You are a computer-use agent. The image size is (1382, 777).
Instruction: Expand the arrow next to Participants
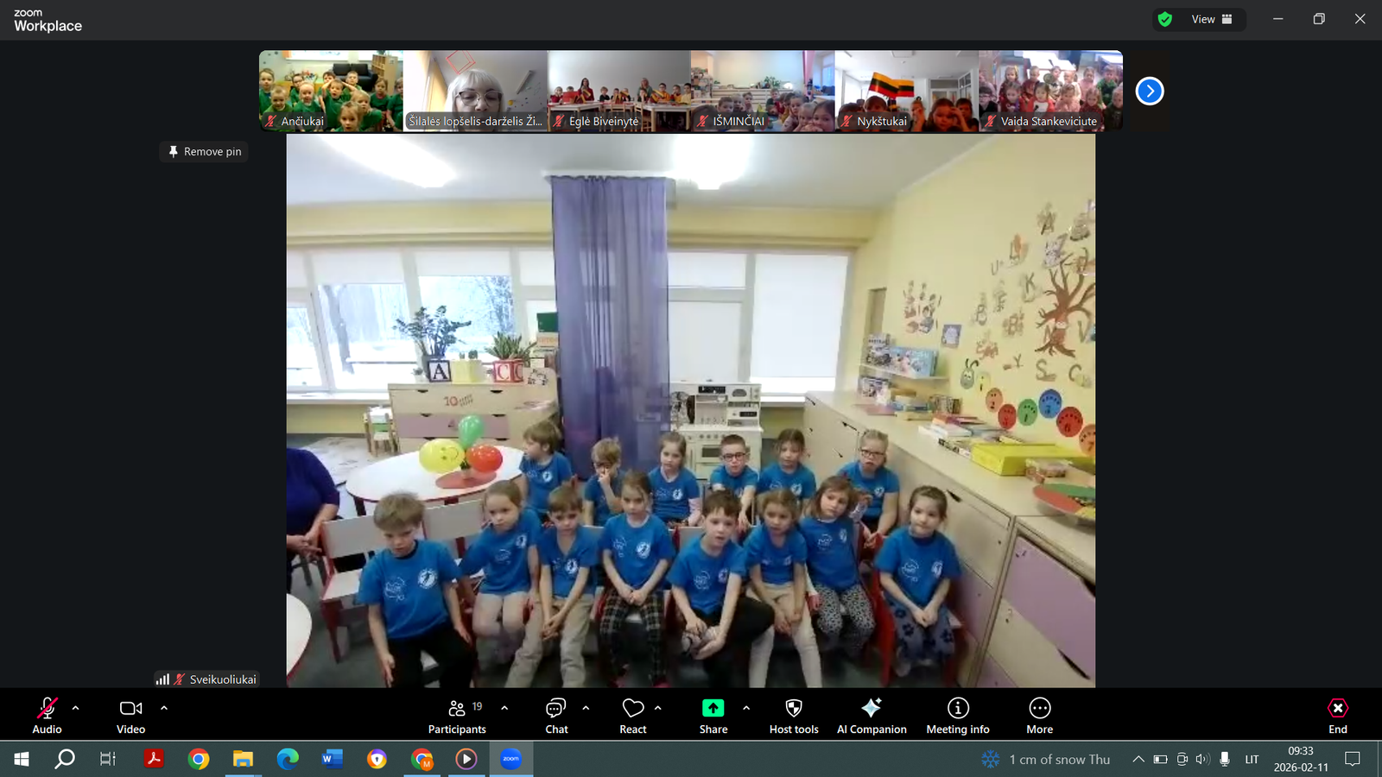click(x=504, y=708)
